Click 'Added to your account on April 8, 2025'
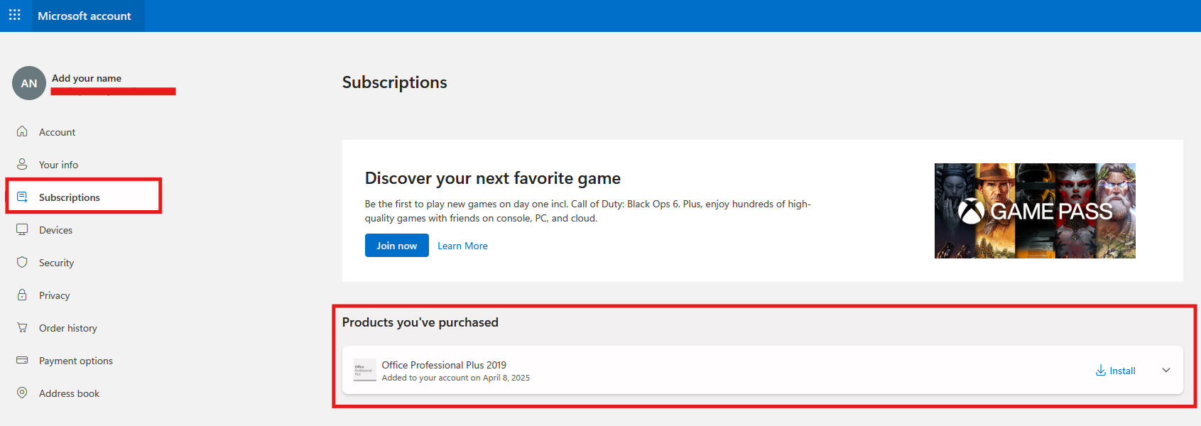 tap(456, 378)
